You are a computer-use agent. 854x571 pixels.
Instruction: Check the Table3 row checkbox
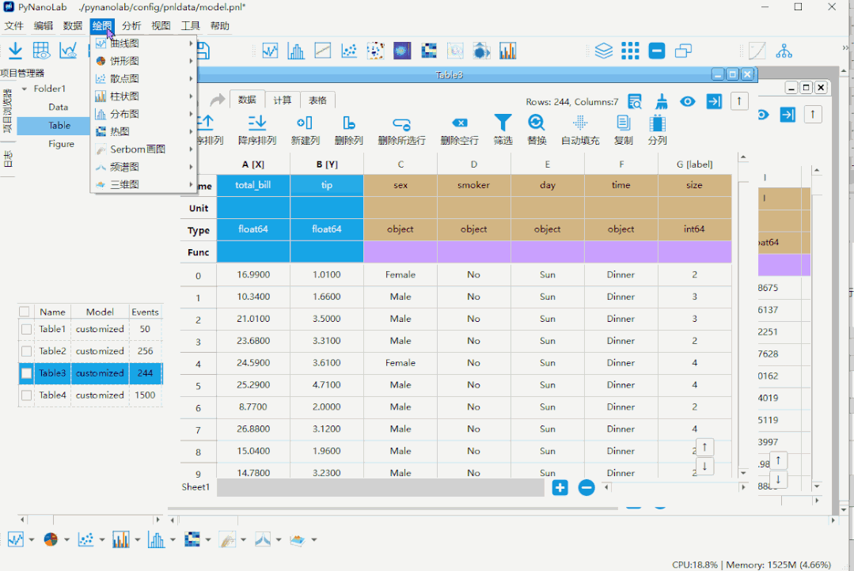(x=26, y=373)
